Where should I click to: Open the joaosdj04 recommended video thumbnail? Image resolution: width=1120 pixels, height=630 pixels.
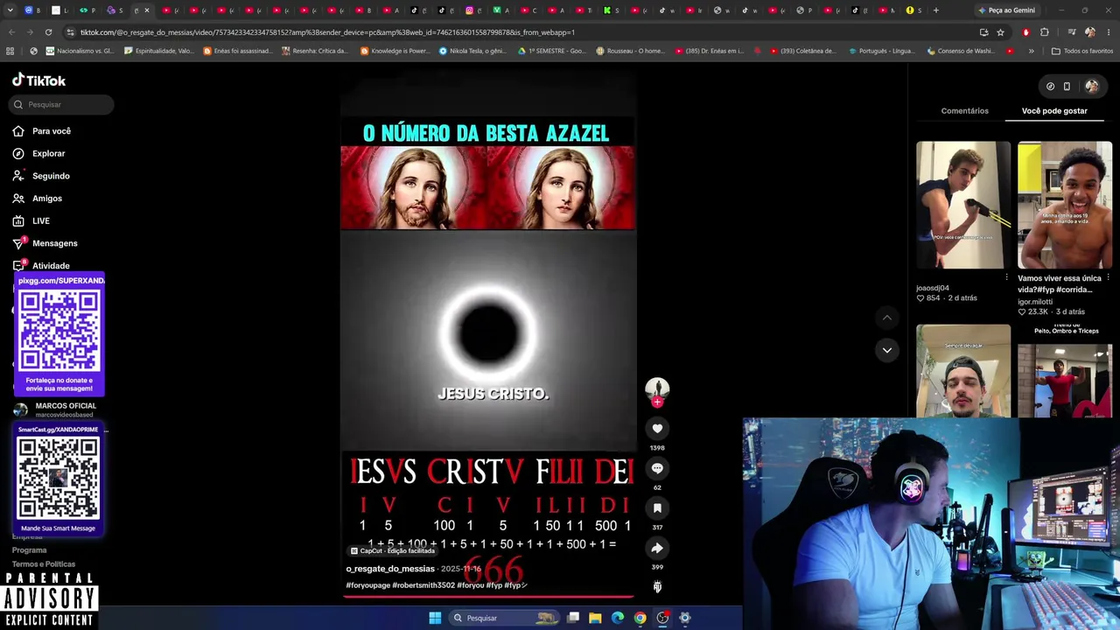click(963, 205)
